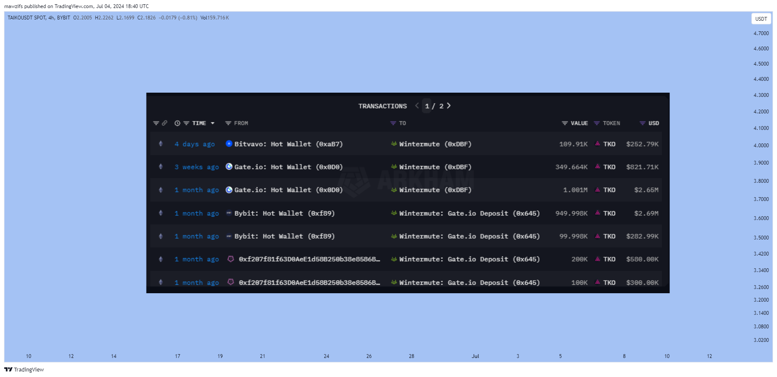Open the VALUE column filter

click(x=565, y=123)
